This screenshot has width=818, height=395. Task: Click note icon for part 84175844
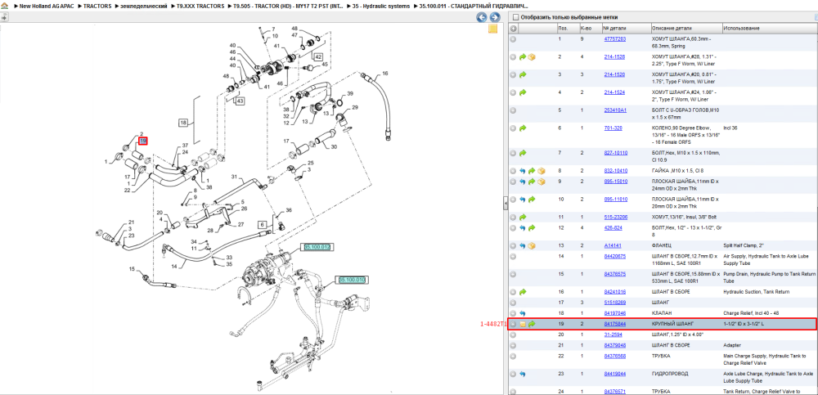(523, 325)
